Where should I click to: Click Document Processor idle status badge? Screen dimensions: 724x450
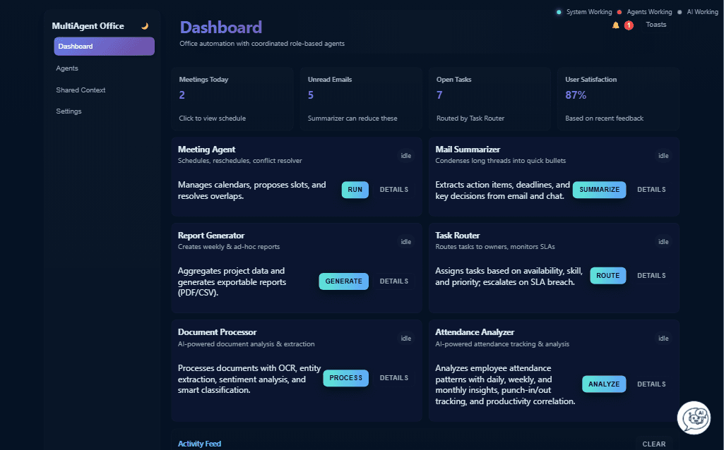pos(406,339)
